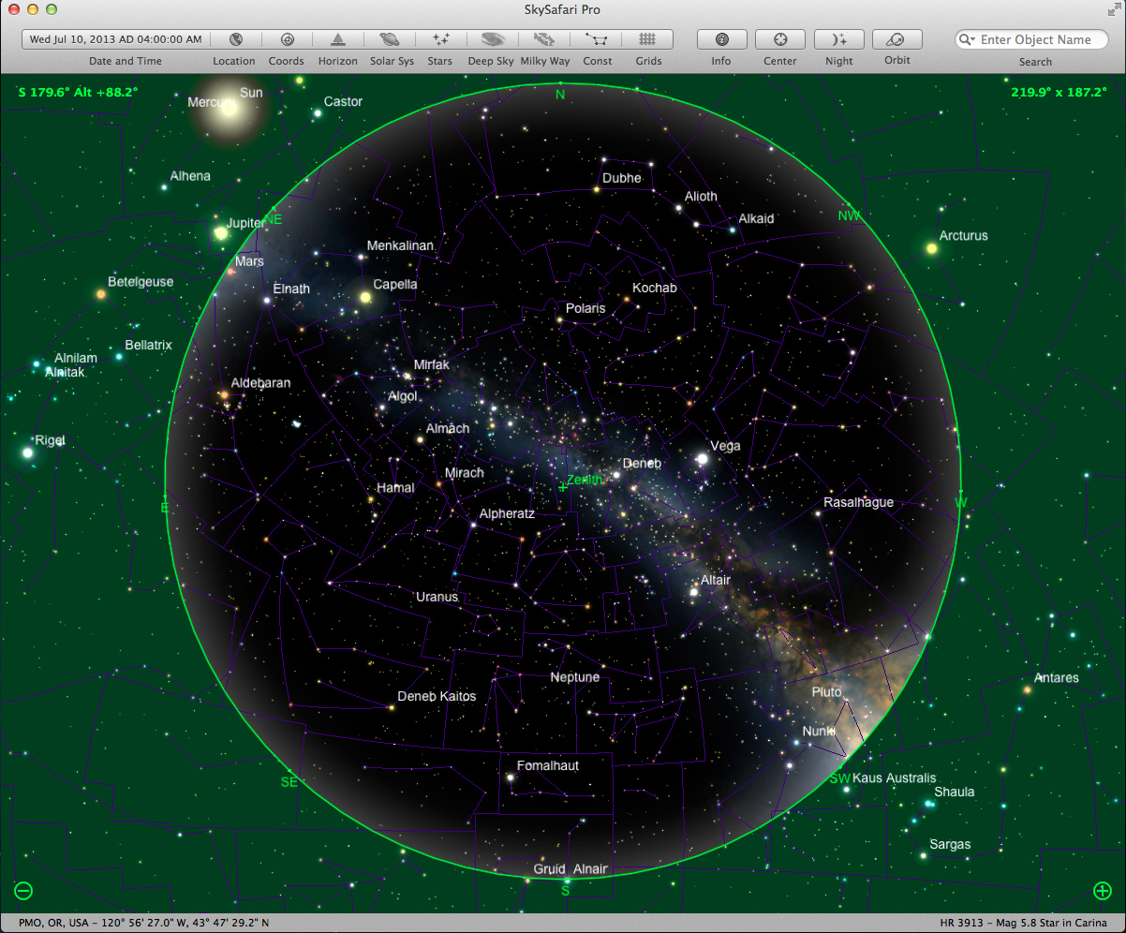Click the zoom out button at bottom left
Image resolution: width=1126 pixels, height=933 pixels.
click(23, 891)
